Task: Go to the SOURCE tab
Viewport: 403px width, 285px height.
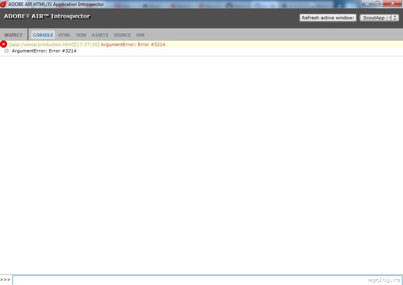Action: [x=122, y=35]
